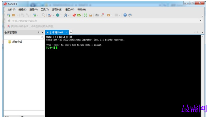The width and height of the screenshot is (212, 117).
Task: Open session Properties toolbar icon
Action: 34,15
